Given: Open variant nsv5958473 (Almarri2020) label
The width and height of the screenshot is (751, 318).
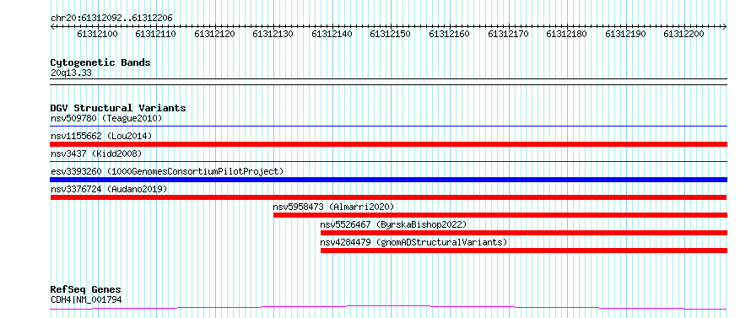Looking at the screenshot, I should point(333,207).
